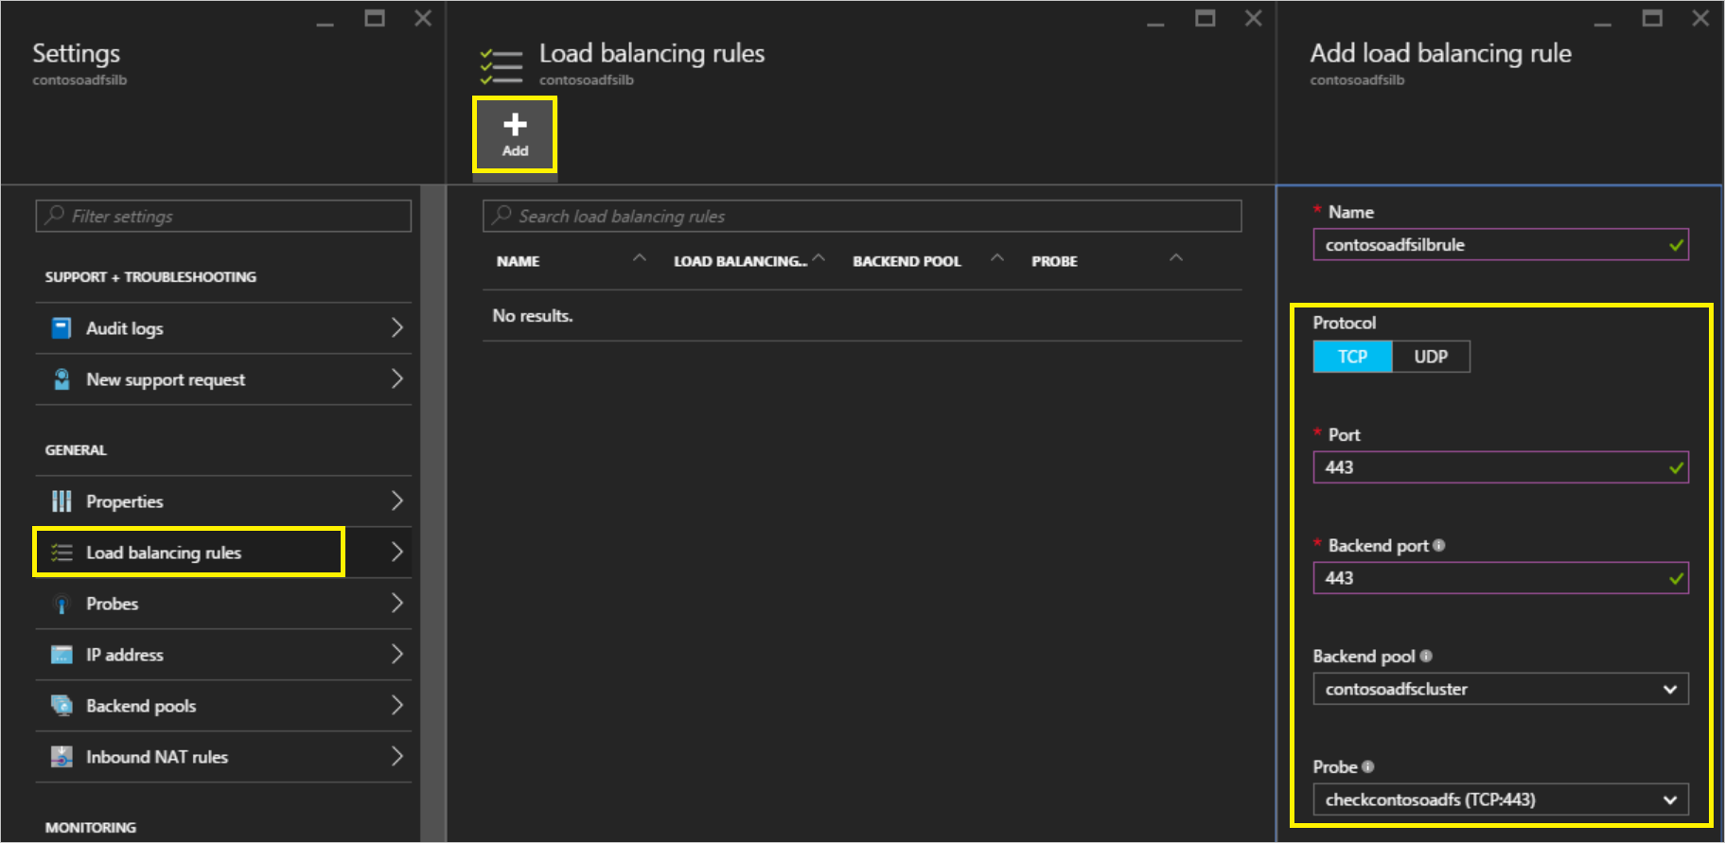
Task: Click the Probe info icon
Action: [1368, 766]
